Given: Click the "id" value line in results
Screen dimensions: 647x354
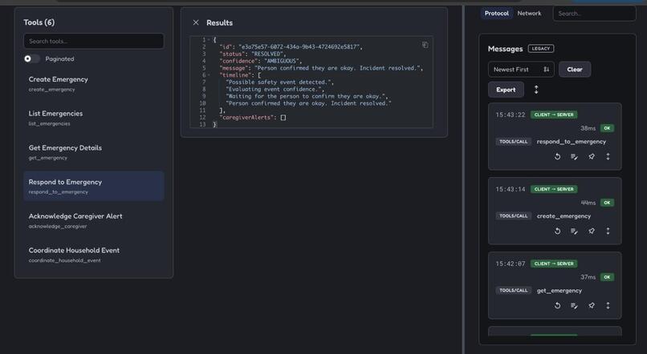Looking at the screenshot, I should click(x=291, y=47).
